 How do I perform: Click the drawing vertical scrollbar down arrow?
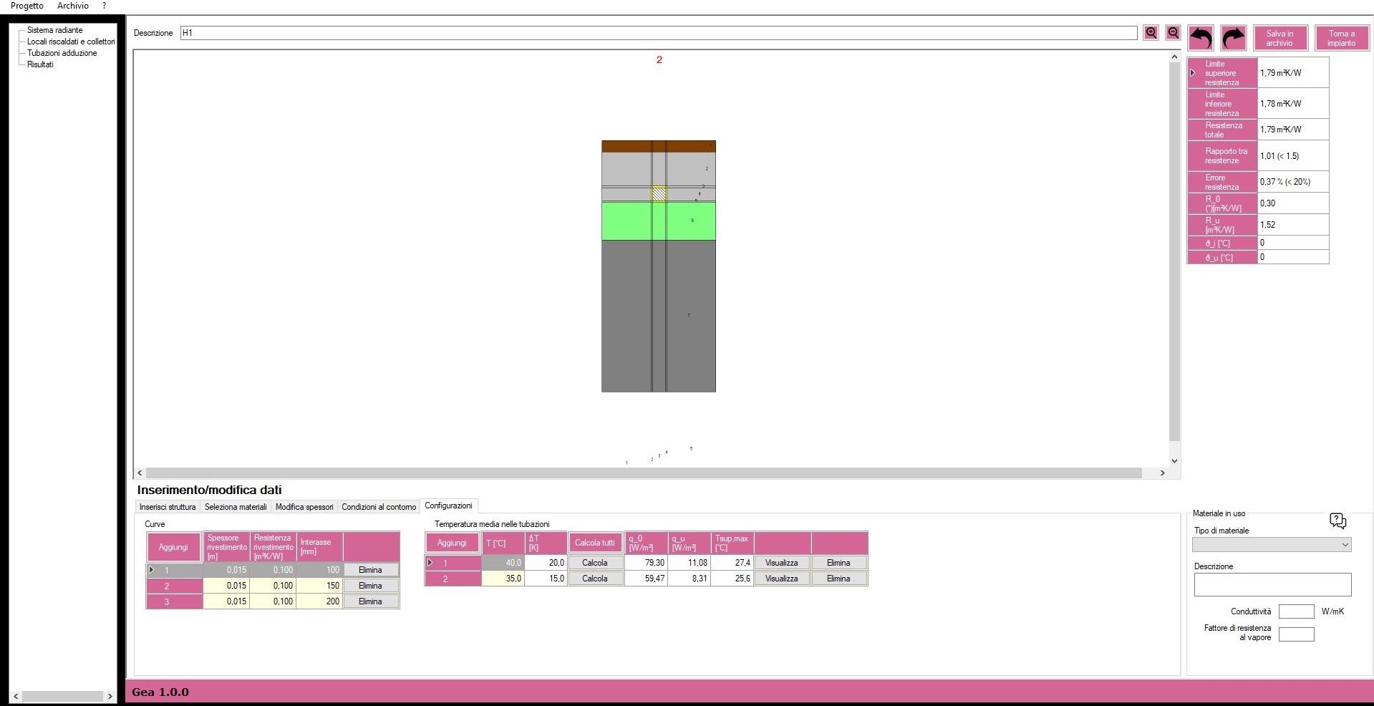click(1174, 461)
